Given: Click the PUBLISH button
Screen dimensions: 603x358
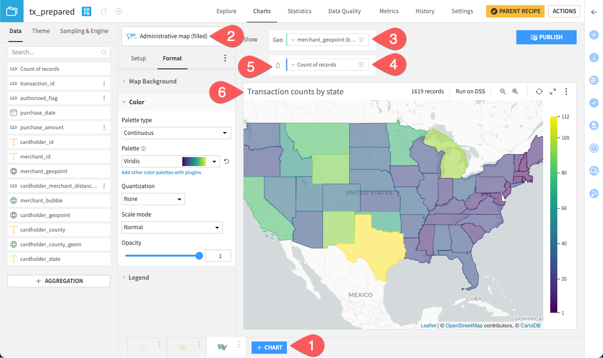Looking at the screenshot, I should click(546, 37).
